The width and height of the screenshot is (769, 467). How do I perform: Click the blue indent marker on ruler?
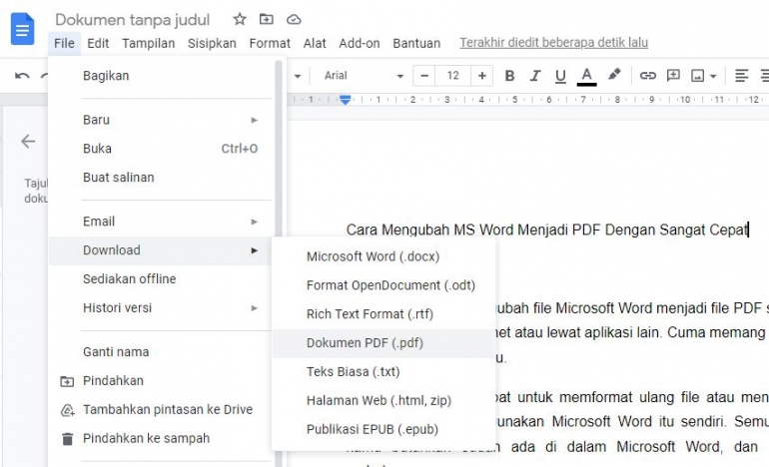[346, 100]
